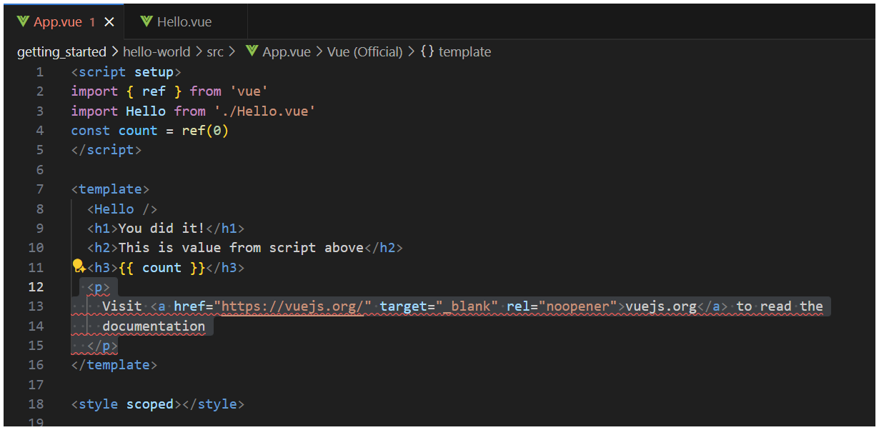Click line number 12 in the gutter

(36, 287)
